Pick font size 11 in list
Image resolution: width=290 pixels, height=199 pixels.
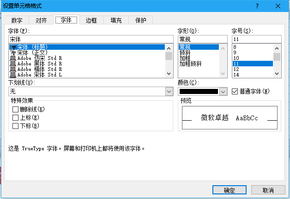coord(253,64)
